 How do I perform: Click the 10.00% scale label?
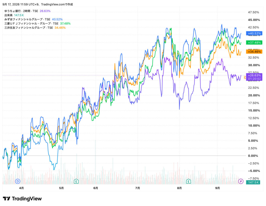[x=254, y=125]
